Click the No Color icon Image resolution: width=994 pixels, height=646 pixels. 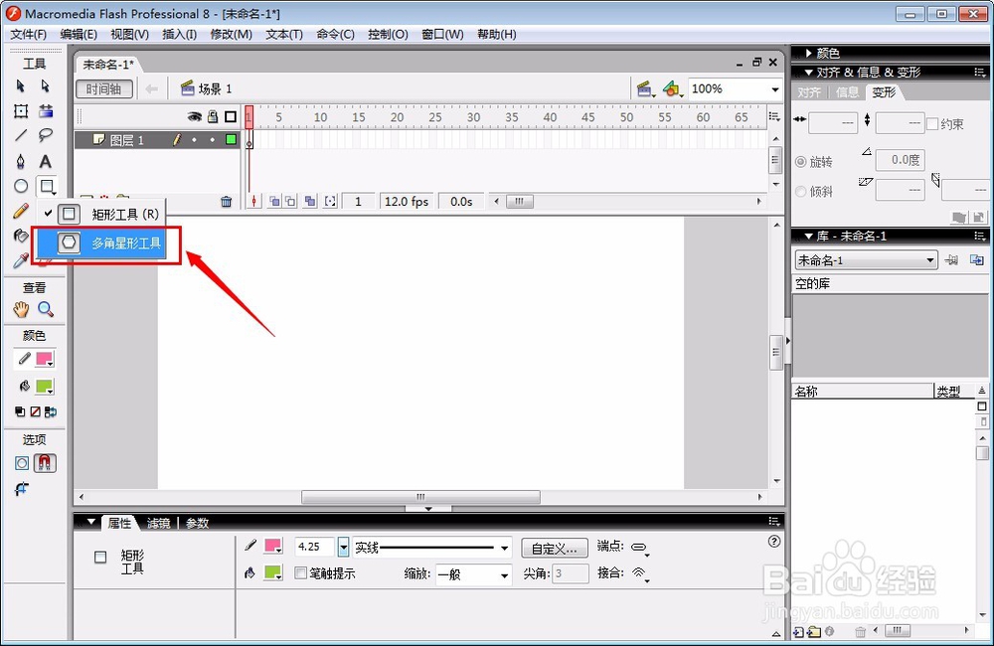point(36,412)
